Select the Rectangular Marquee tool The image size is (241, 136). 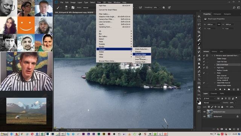click(199, 20)
